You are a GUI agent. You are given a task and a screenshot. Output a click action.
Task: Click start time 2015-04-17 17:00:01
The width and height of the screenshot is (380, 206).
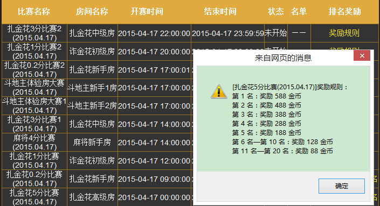pyautogui.click(x=154, y=70)
